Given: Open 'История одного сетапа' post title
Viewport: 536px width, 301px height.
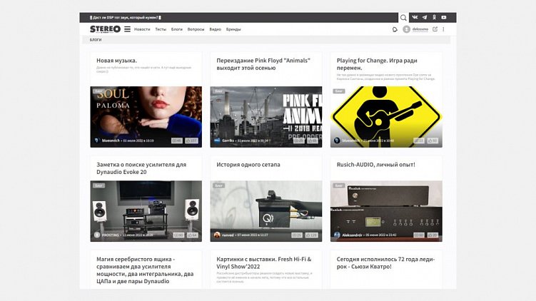Looking at the screenshot, I should point(248,165).
